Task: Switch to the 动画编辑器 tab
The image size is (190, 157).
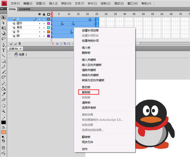Action: [24, 9]
